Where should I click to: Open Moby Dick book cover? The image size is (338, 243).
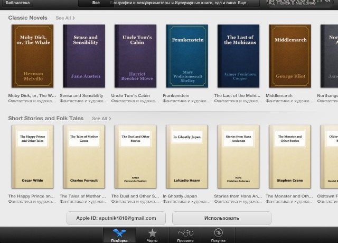[x=32, y=56]
